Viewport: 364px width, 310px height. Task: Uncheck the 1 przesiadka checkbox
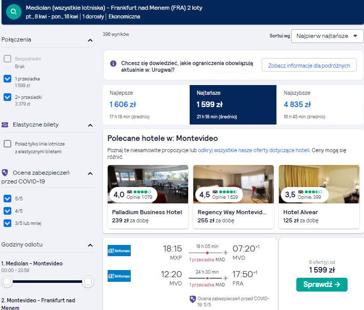[x=7, y=79]
